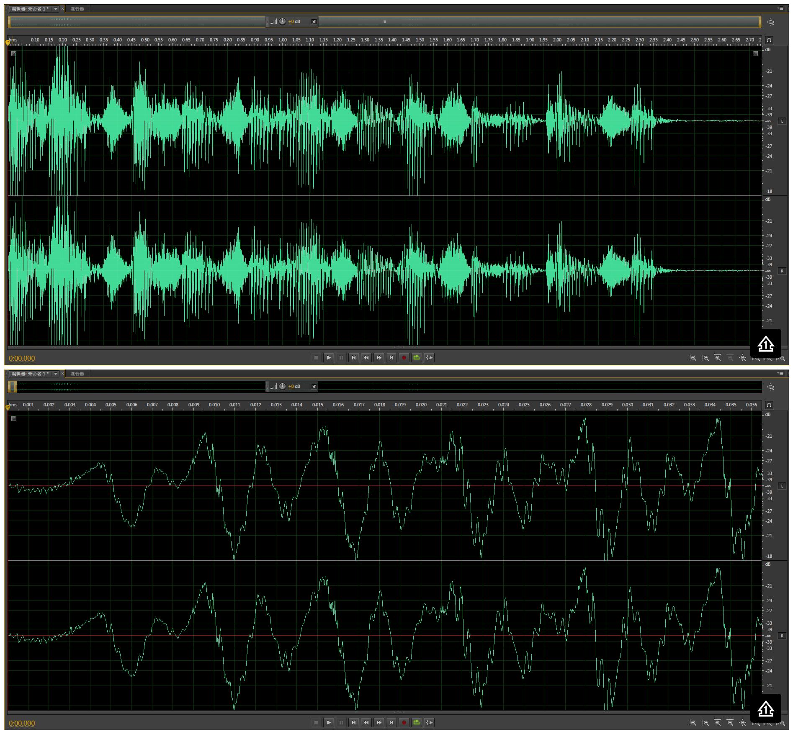Toggle loop playback in the lower editor

(417, 722)
